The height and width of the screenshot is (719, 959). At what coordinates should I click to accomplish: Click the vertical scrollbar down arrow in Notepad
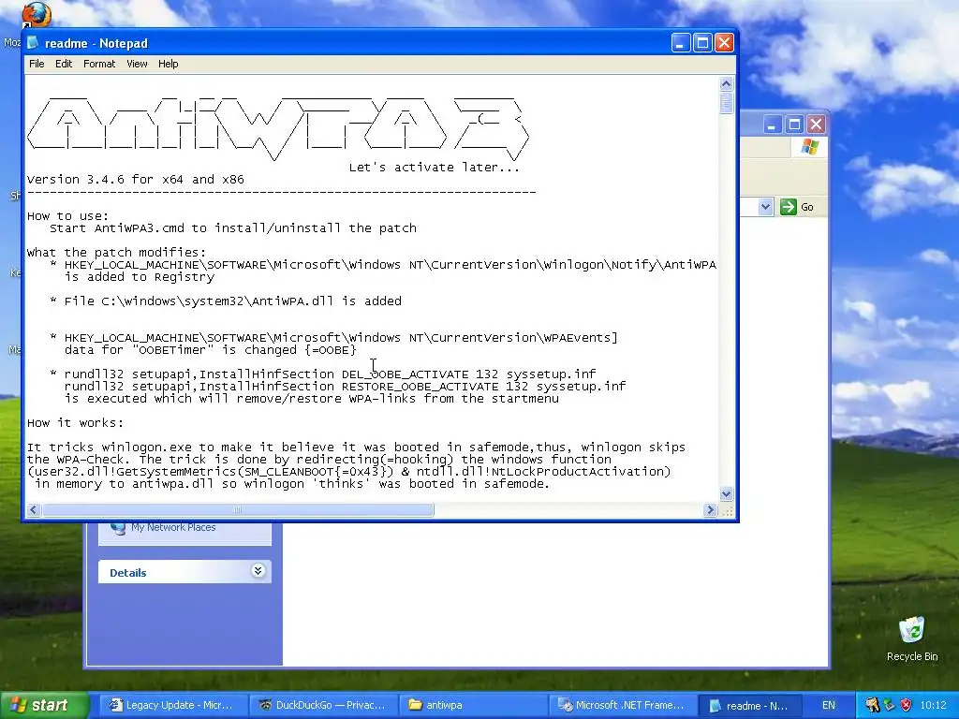(x=726, y=493)
